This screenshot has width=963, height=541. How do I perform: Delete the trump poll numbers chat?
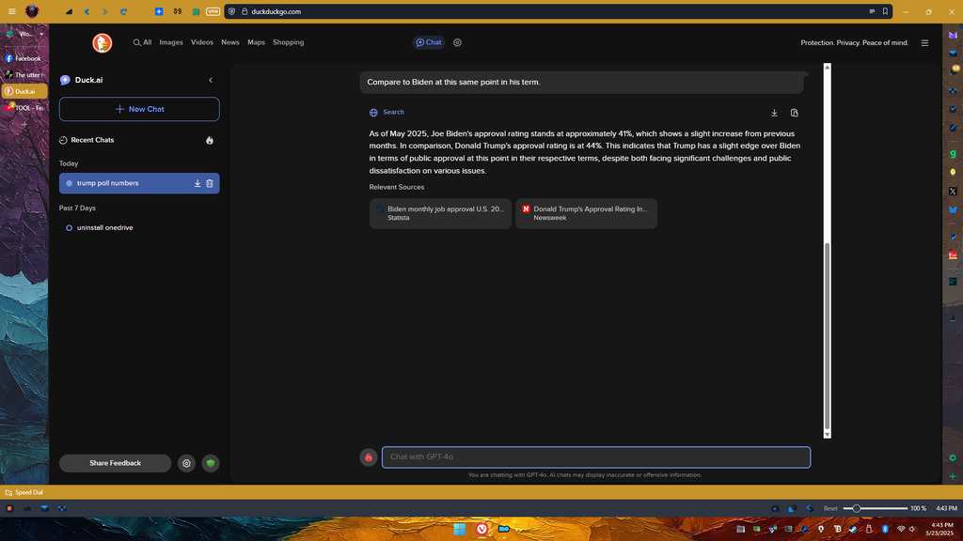[x=210, y=183]
